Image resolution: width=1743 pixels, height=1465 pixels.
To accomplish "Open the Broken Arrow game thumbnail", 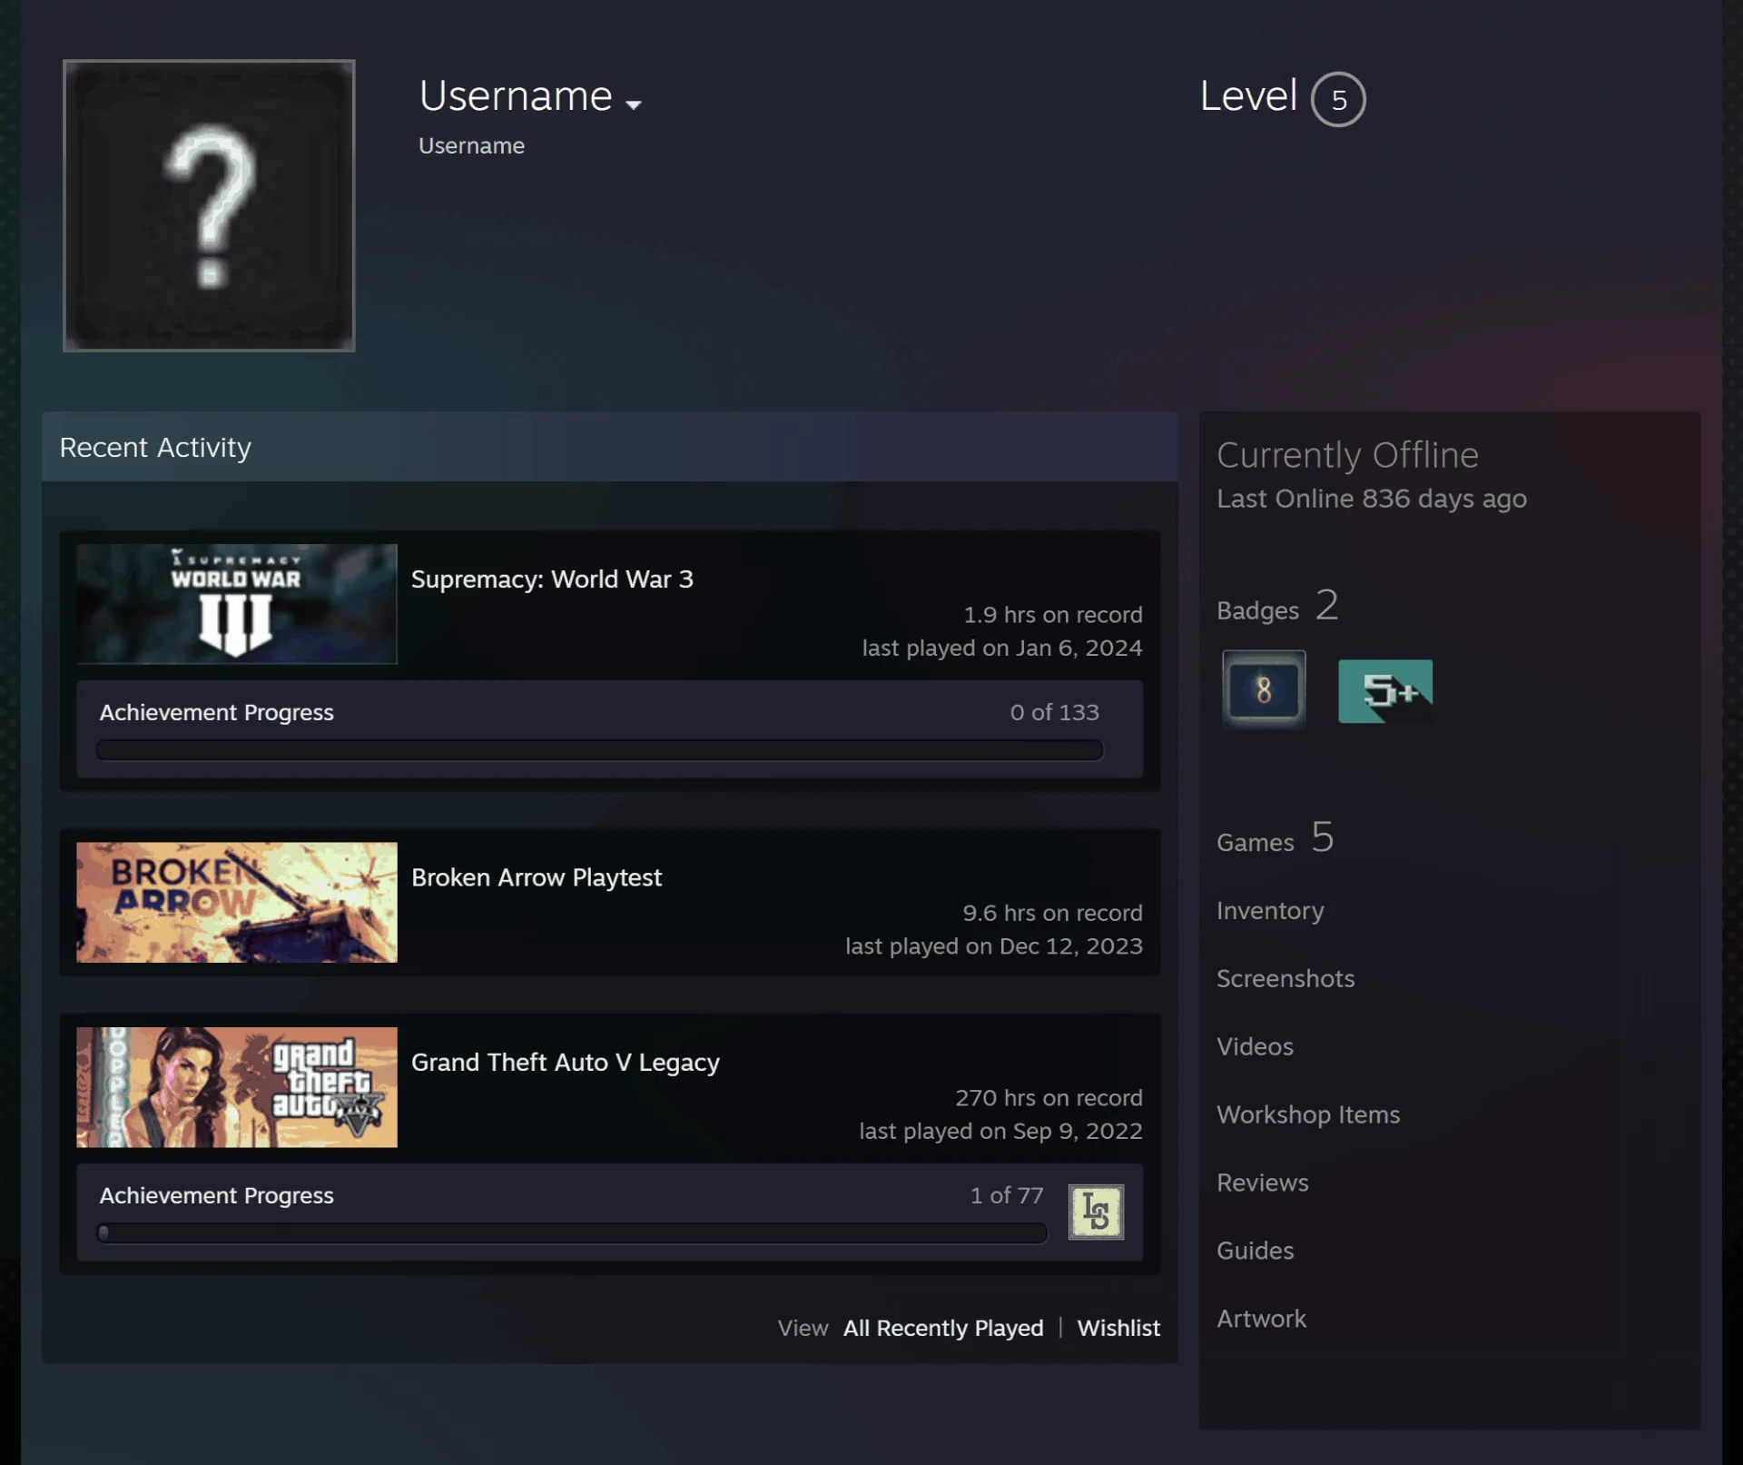I will pos(237,902).
